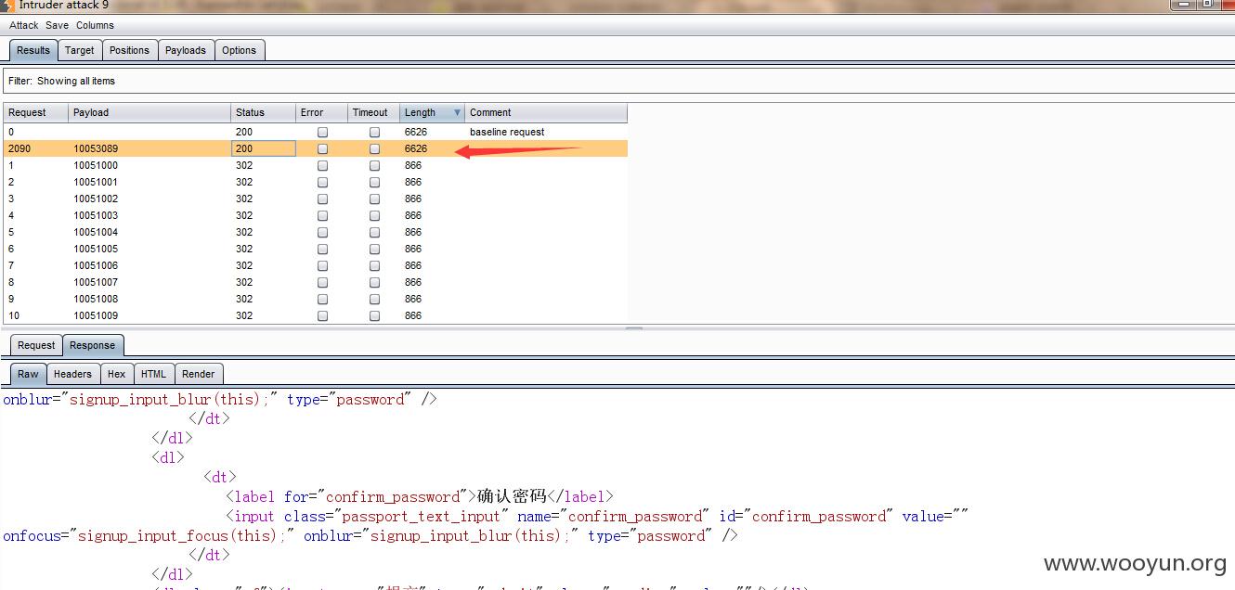This screenshot has width=1235, height=590.
Task: Click the Length column sort arrow
Action: (457, 112)
